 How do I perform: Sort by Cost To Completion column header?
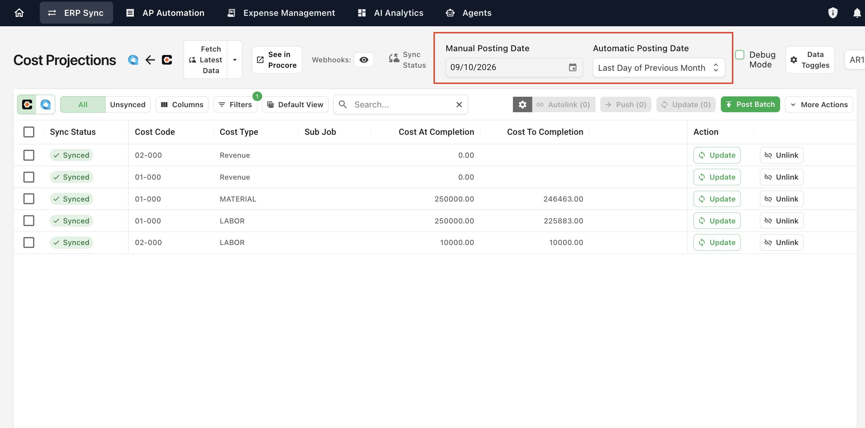pos(545,132)
